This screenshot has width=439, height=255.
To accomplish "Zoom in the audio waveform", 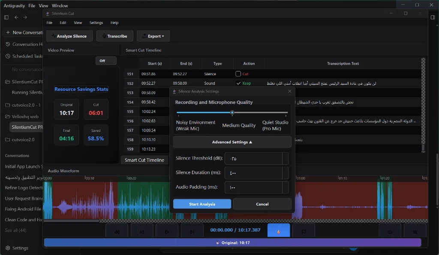I will tap(415, 231).
